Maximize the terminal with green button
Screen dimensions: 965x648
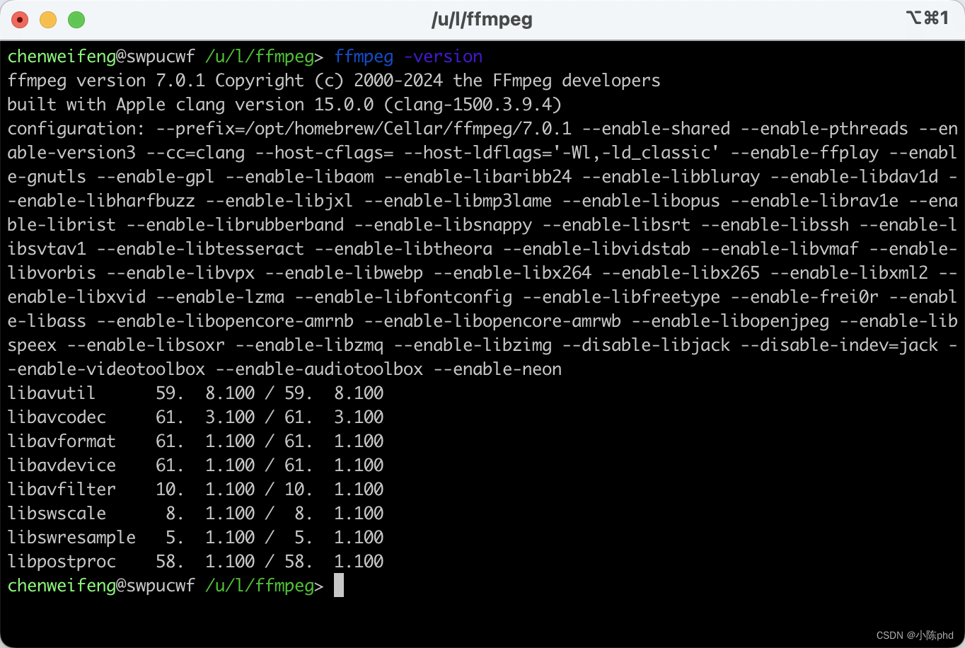pyautogui.click(x=76, y=20)
